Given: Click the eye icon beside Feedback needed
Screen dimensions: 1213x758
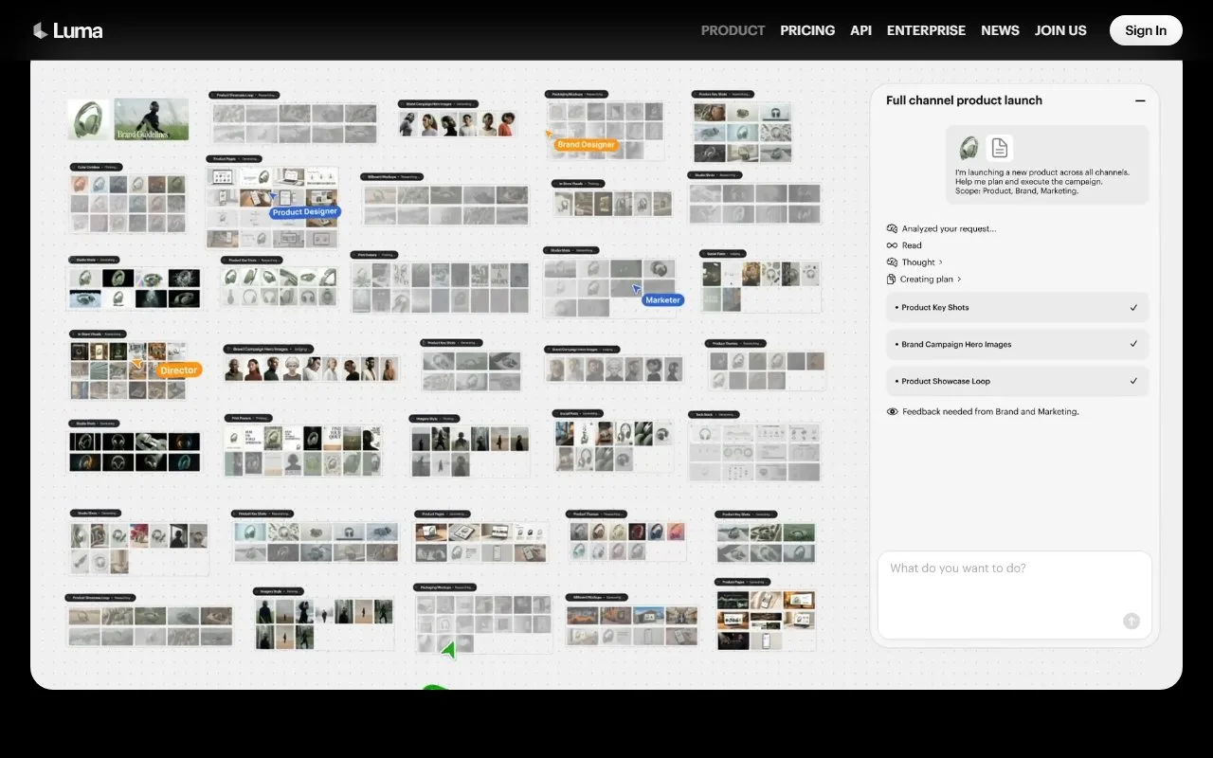Looking at the screenshot, I should (892, 411).
